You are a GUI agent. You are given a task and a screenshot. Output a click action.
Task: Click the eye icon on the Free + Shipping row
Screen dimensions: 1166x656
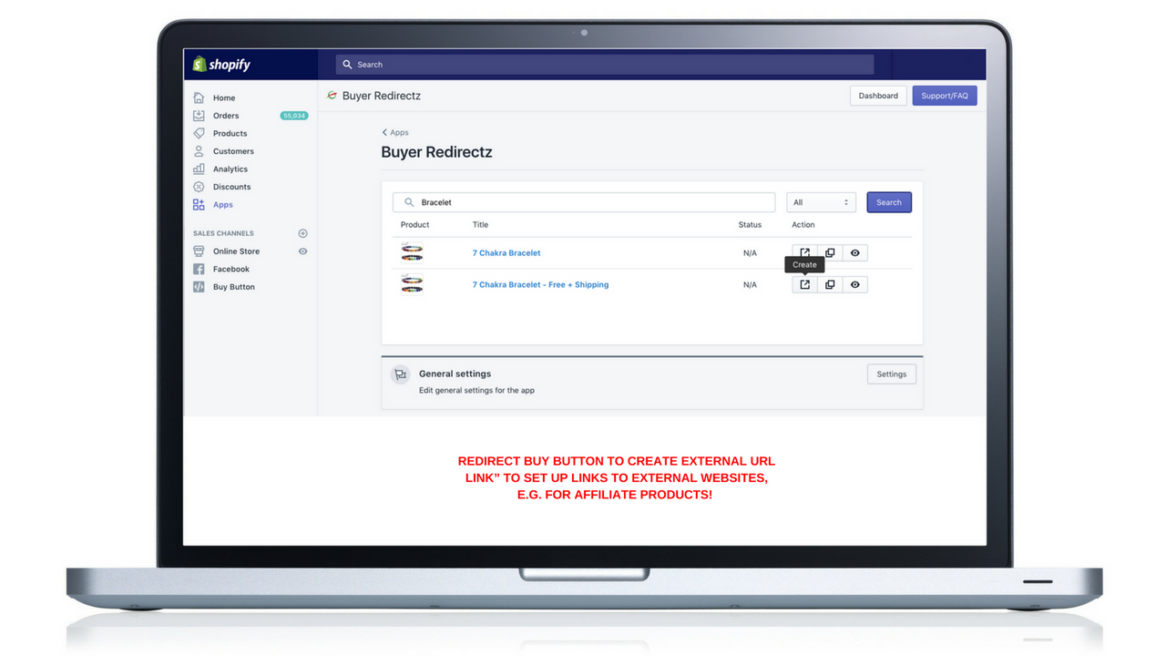coord(854,284)
